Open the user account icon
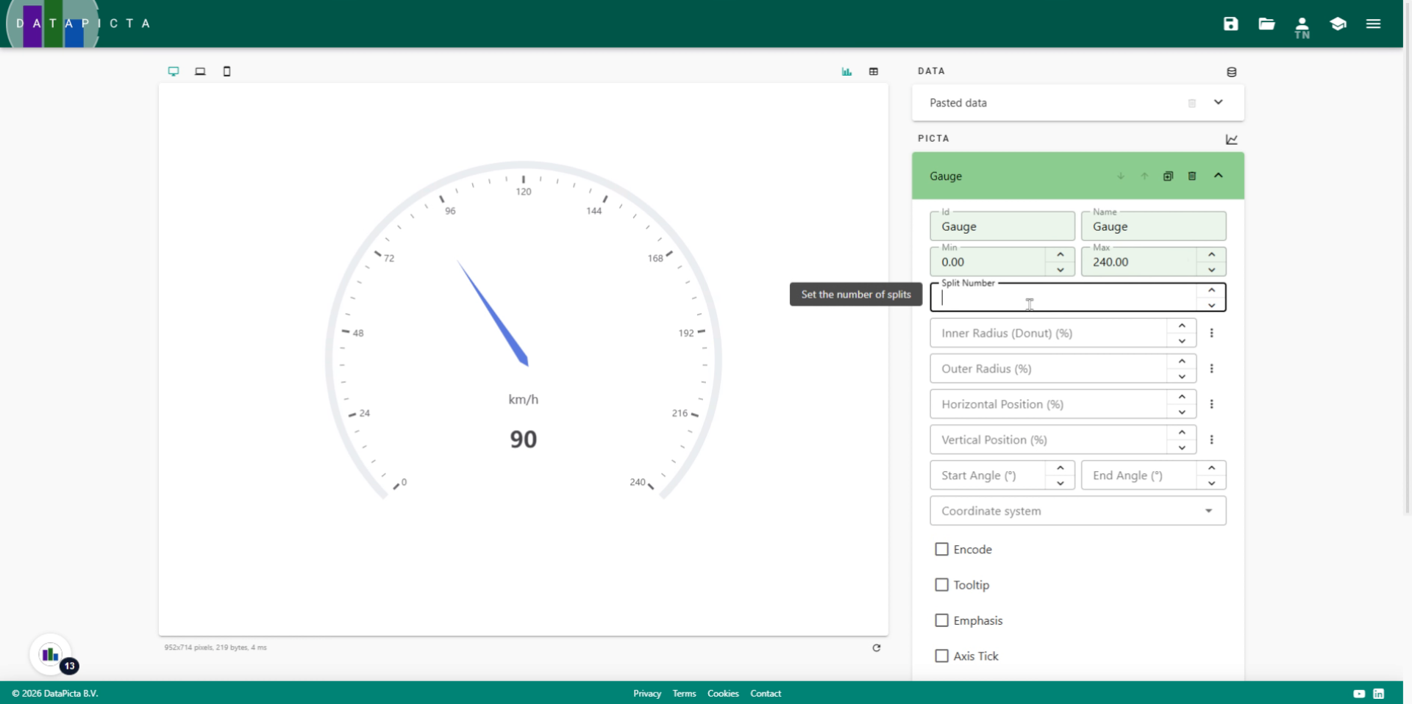This screenshot has width=1412, height=704. 1302,26
